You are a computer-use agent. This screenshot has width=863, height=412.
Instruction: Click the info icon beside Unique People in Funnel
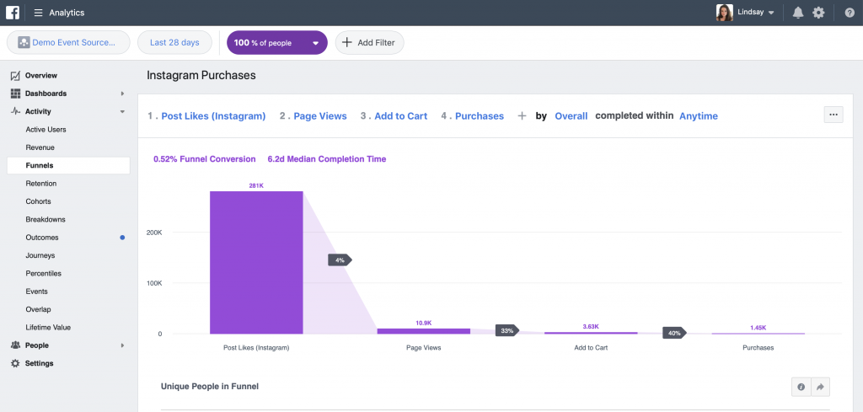(x=801, y=387)
